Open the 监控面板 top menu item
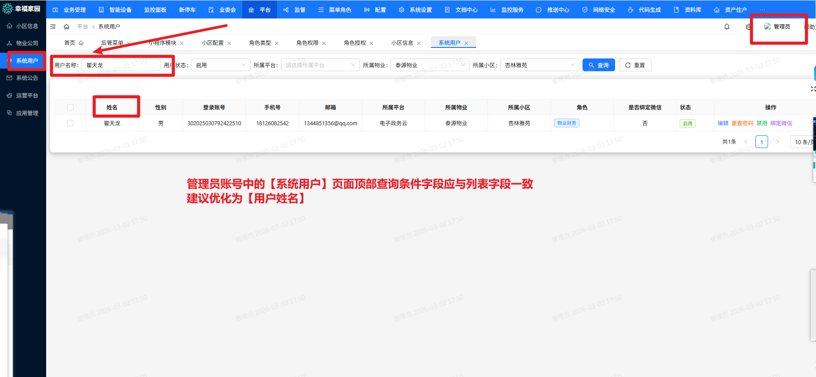Screen dimensions: 816x377 pos(155,10)
